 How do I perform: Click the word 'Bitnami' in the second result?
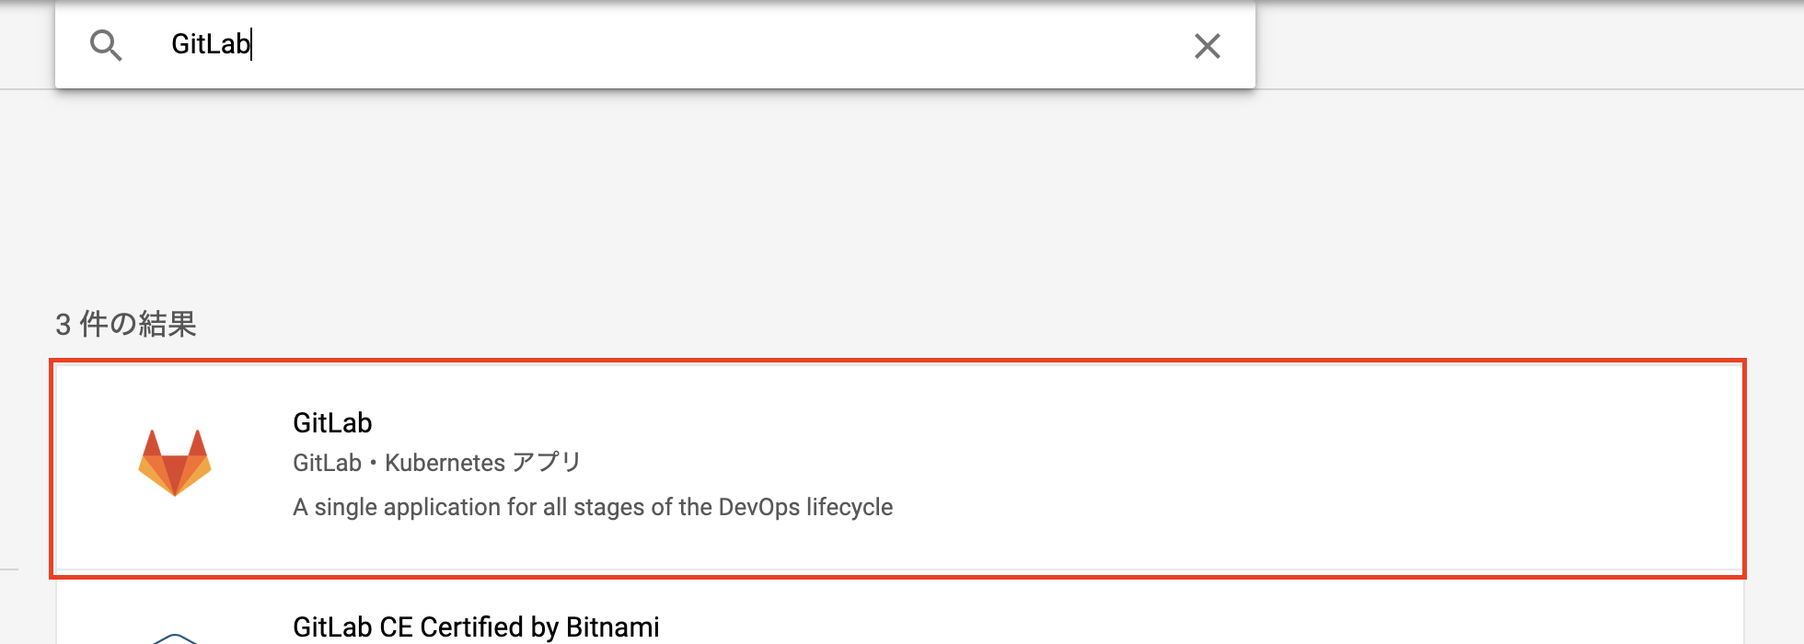click(x=612, y=627)
